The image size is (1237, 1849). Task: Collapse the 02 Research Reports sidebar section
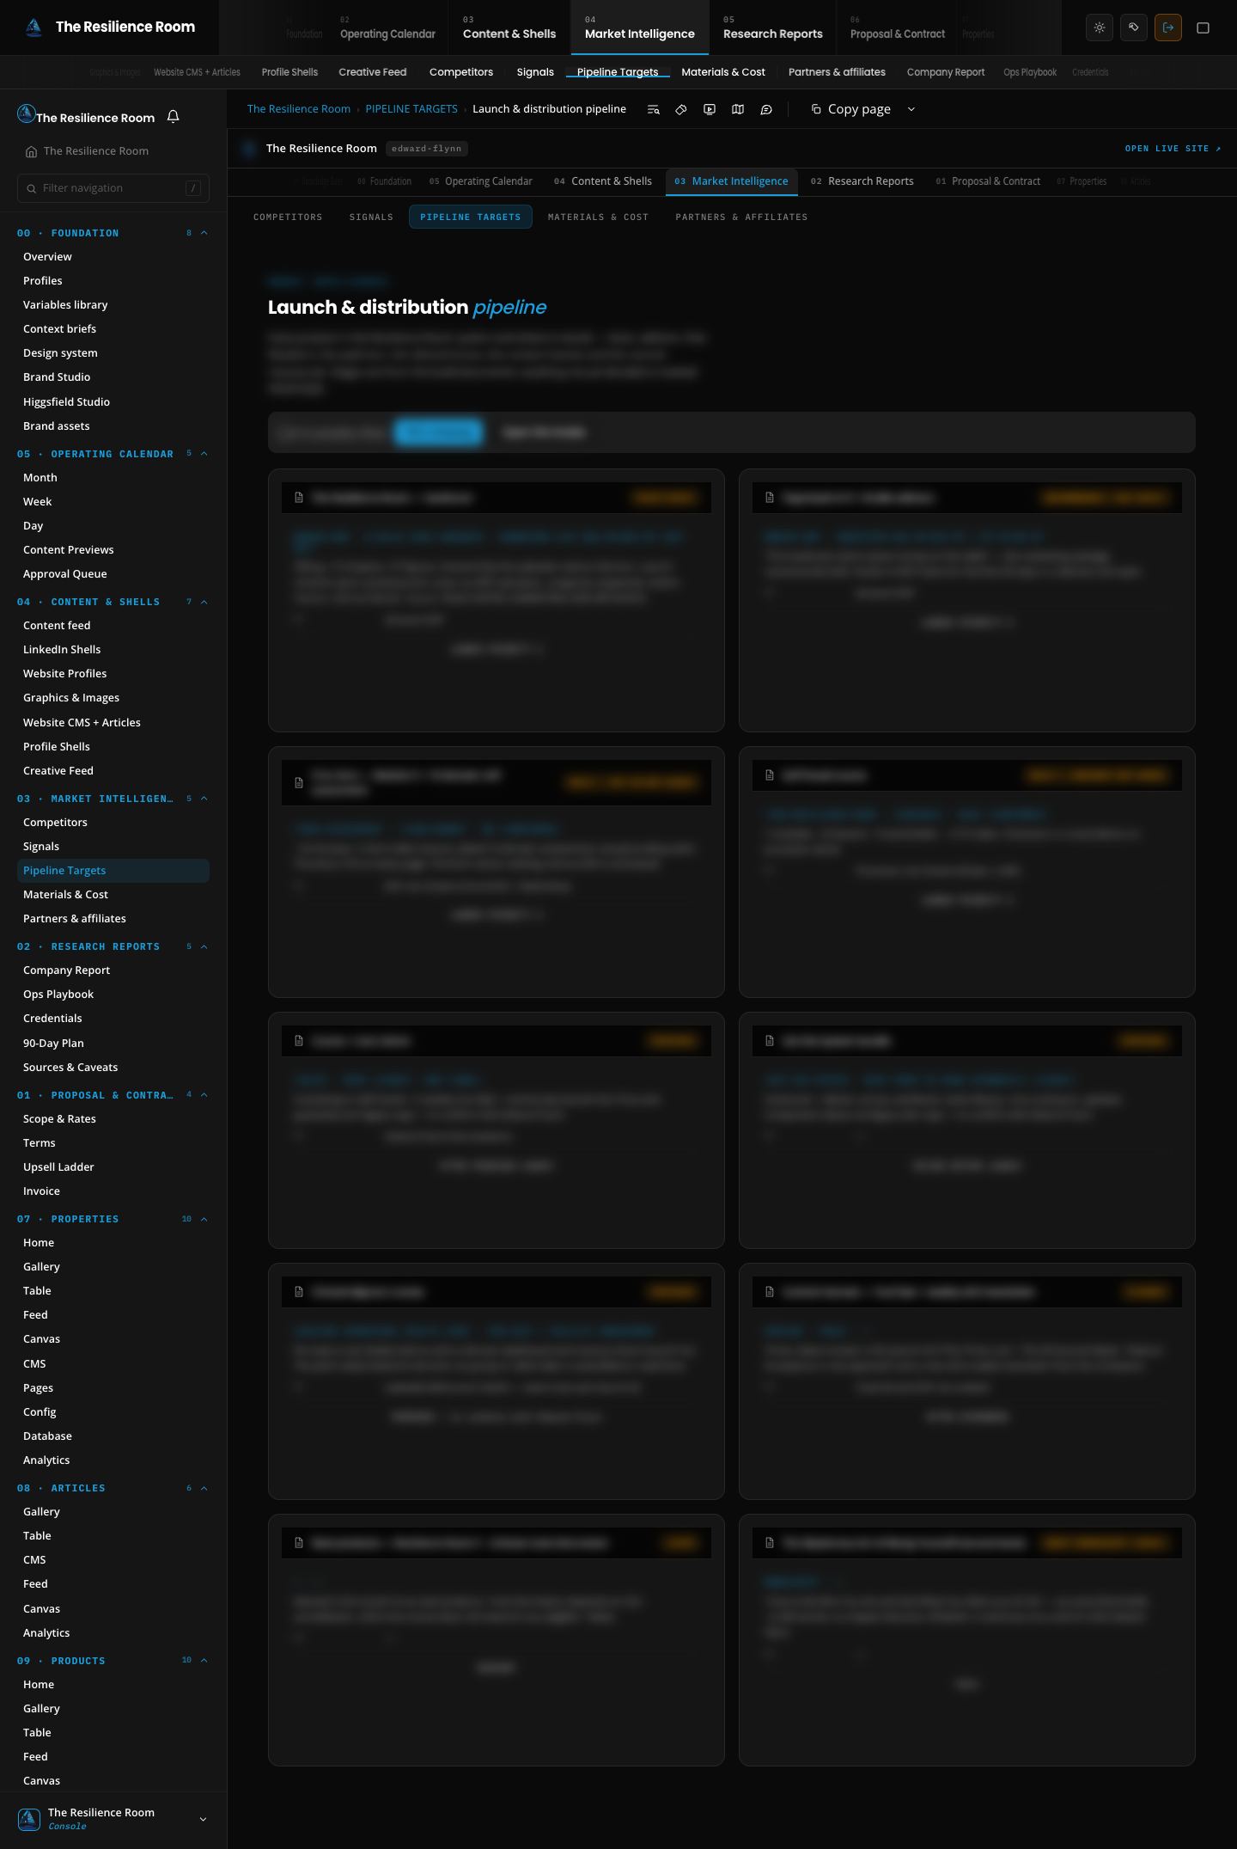[x=204, y=946]
